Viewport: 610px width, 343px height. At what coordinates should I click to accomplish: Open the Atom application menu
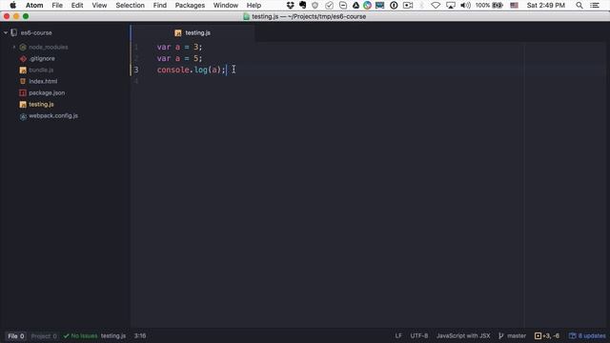34,6
